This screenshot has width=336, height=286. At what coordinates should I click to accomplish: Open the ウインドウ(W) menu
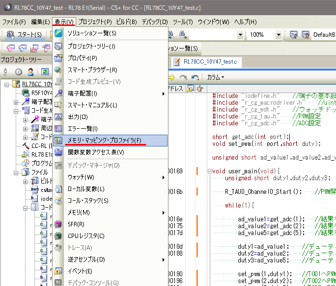tap(213, 22)
